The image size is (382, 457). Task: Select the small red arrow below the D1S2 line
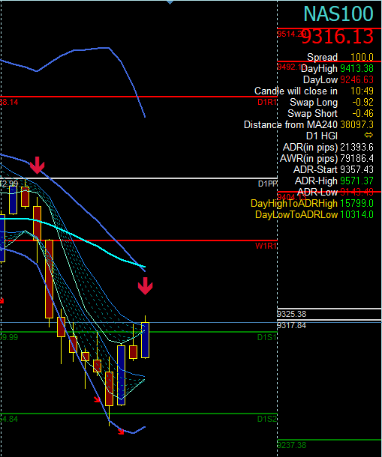coord(121,432)
